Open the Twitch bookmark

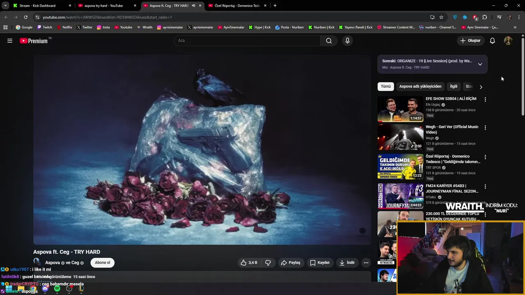click(x=45, y=27)
